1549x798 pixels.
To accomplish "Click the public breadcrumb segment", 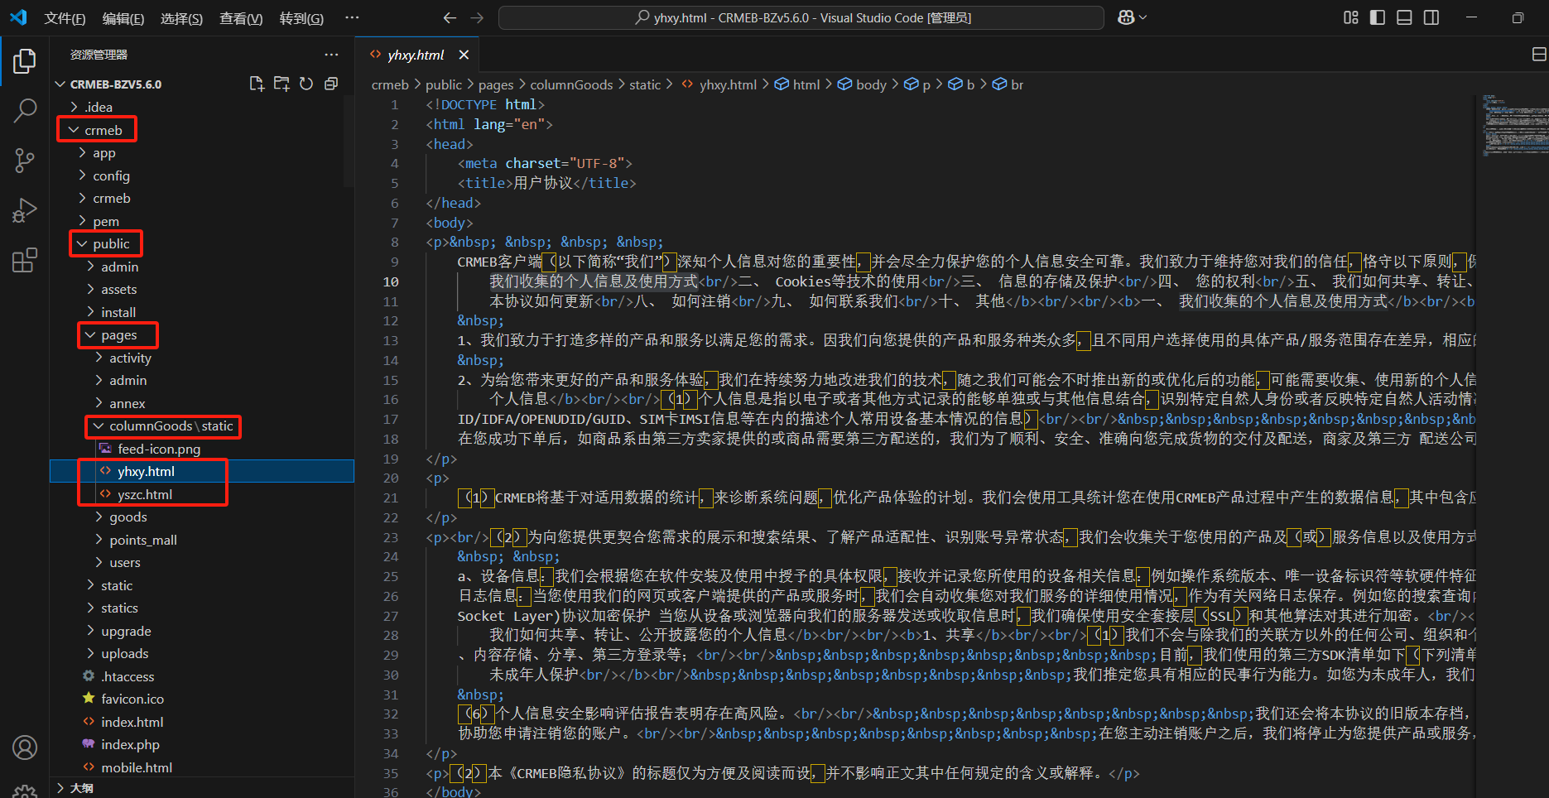I will coord(444,84).
